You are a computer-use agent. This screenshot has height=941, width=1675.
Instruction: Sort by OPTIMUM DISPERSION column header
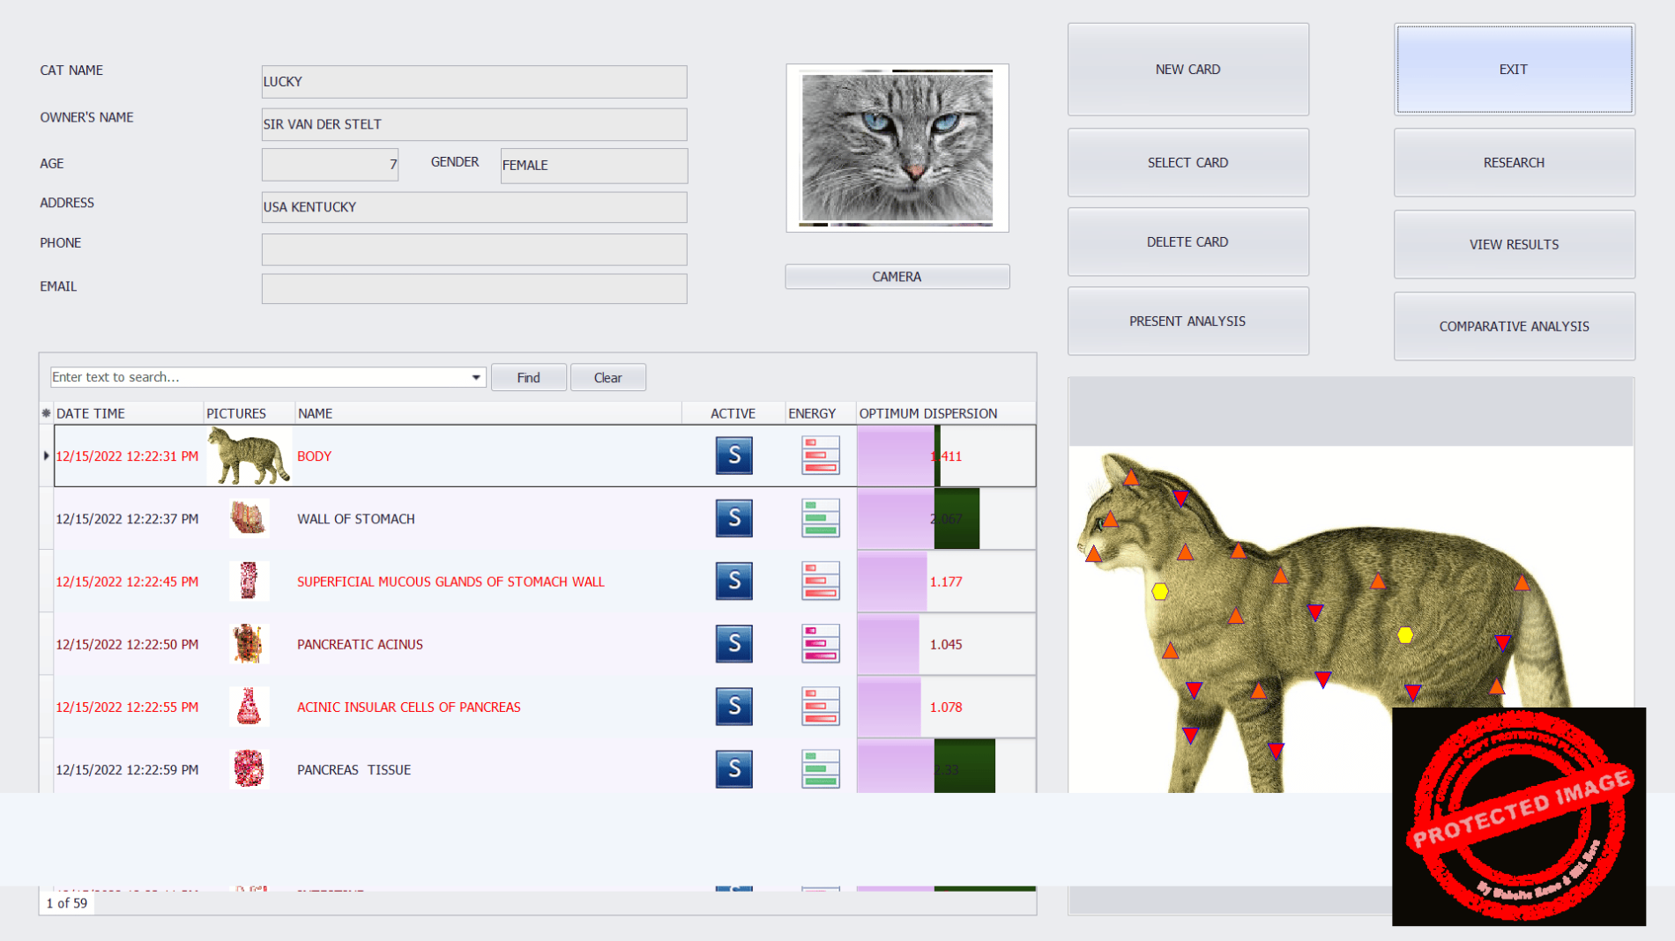[928, 413]
